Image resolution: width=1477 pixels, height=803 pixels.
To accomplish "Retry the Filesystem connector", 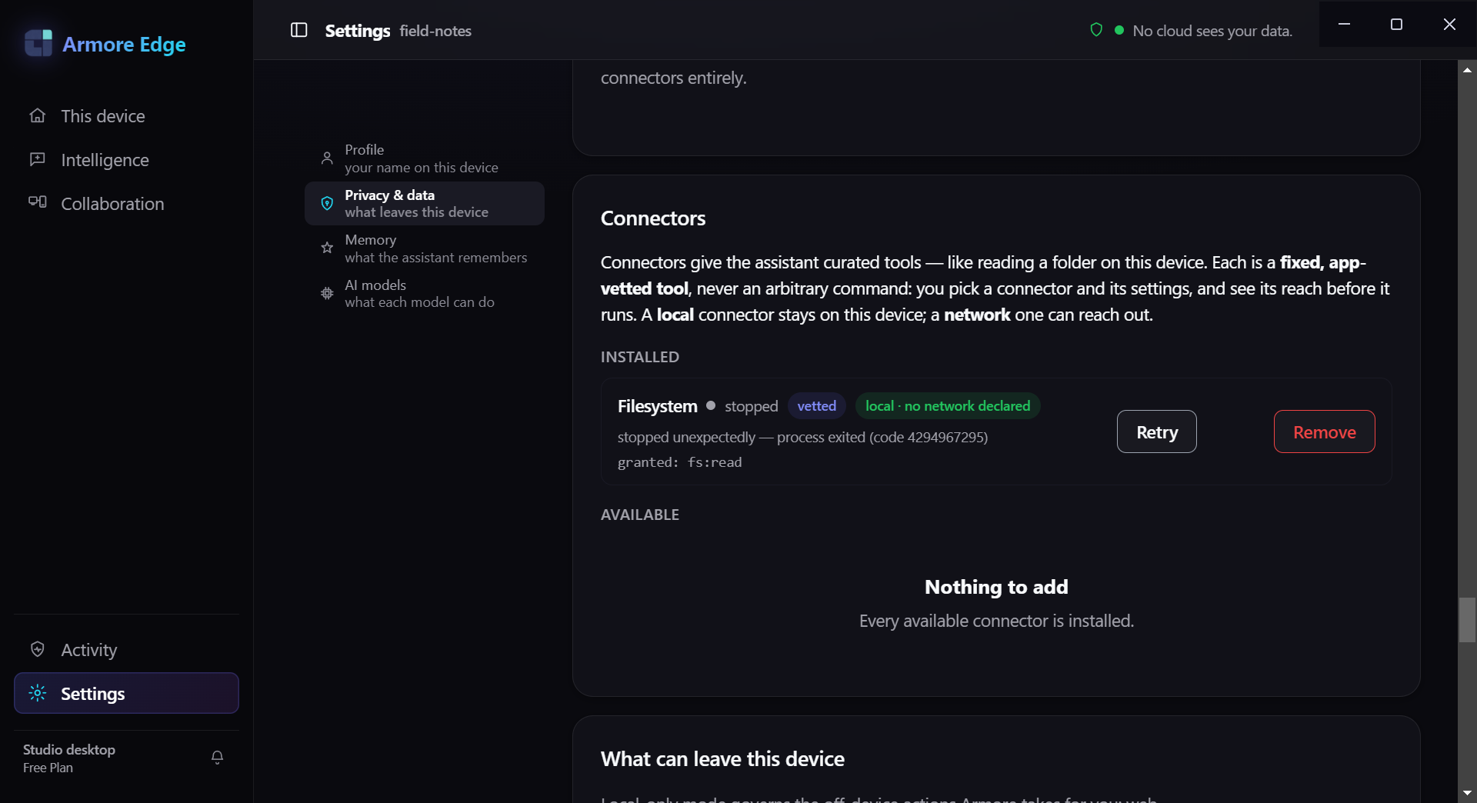I will pos(1157,431).
